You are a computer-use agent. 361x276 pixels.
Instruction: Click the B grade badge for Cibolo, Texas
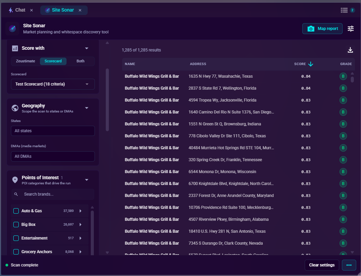point(343,136)
